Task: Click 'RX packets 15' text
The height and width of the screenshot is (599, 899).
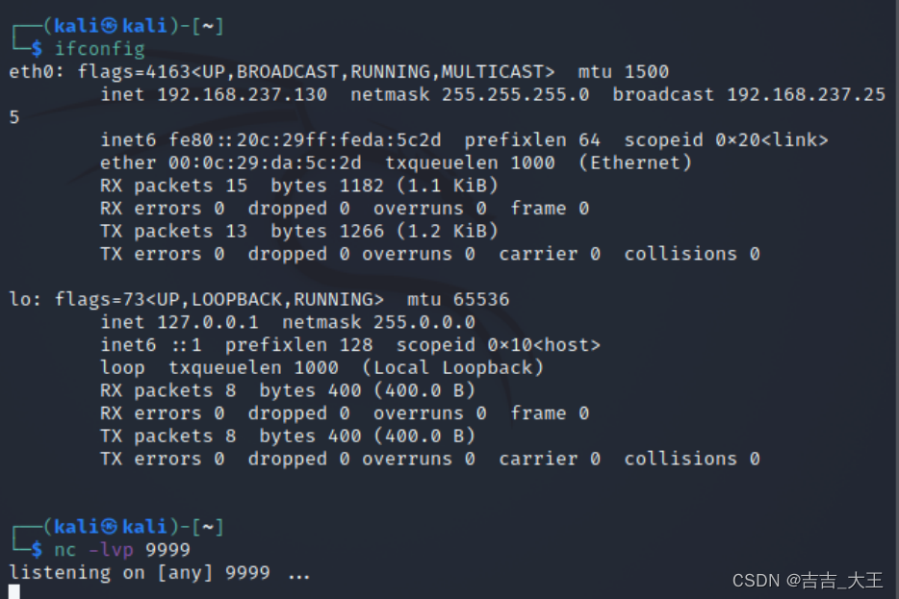Action: point(173,186)
